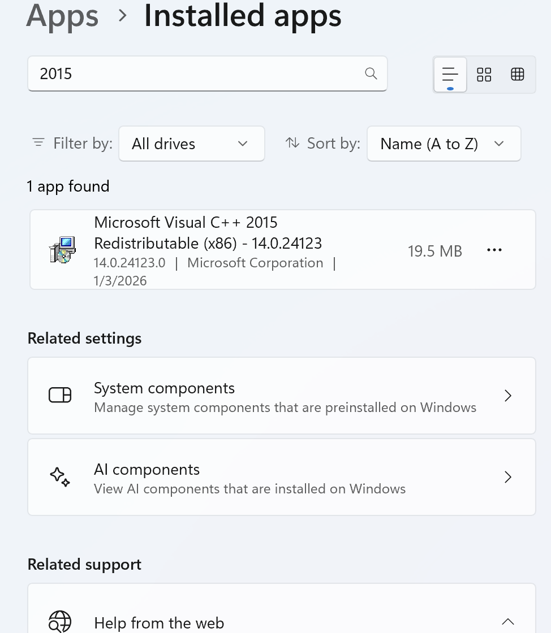Switch to list view layout

pos(450,74)
